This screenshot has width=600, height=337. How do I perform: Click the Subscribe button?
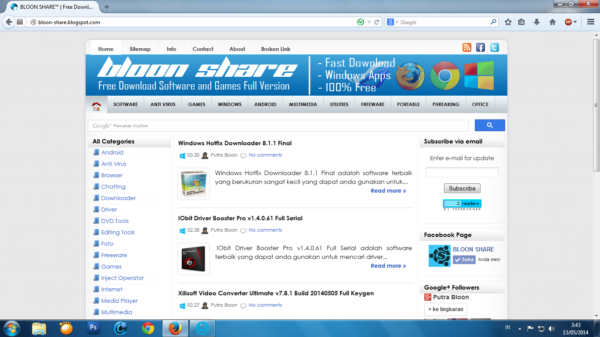[x=462, y=188]
